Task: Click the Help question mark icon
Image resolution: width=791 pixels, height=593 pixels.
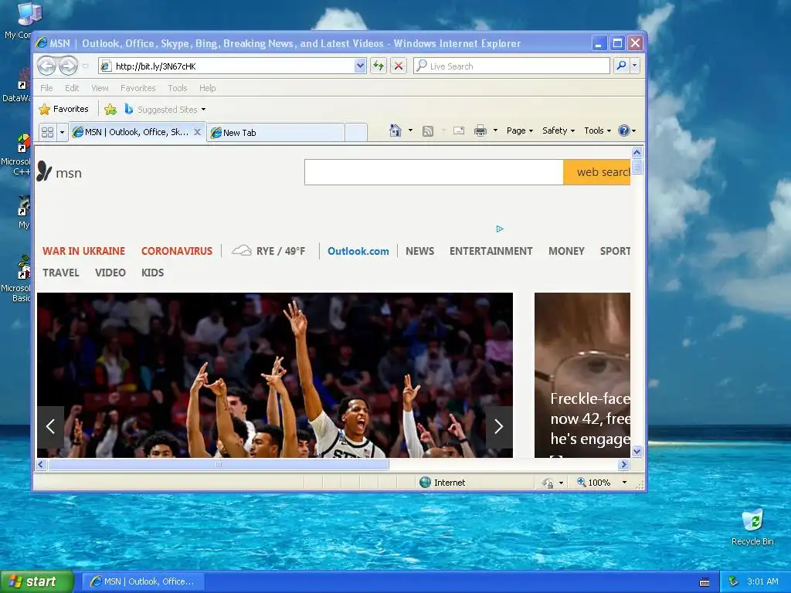Action: (624, 130)
